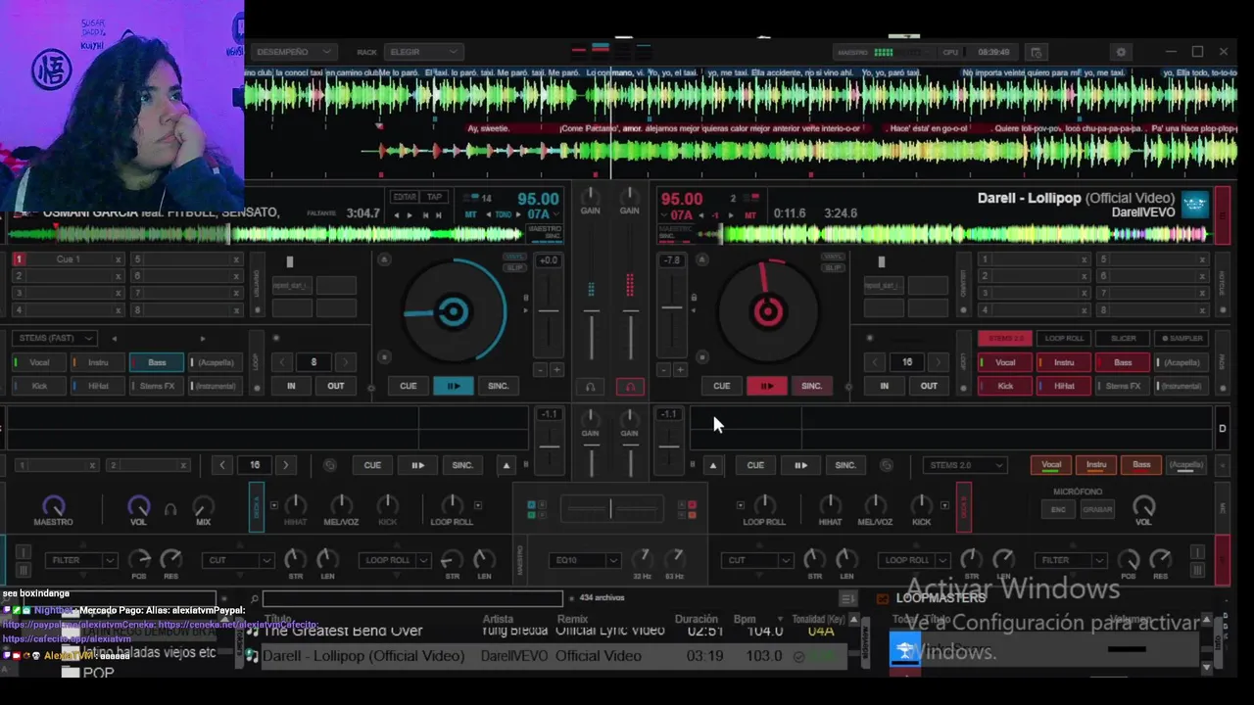
Task: Toggle SLIP mode on right deck
Action: coord(833,268)
